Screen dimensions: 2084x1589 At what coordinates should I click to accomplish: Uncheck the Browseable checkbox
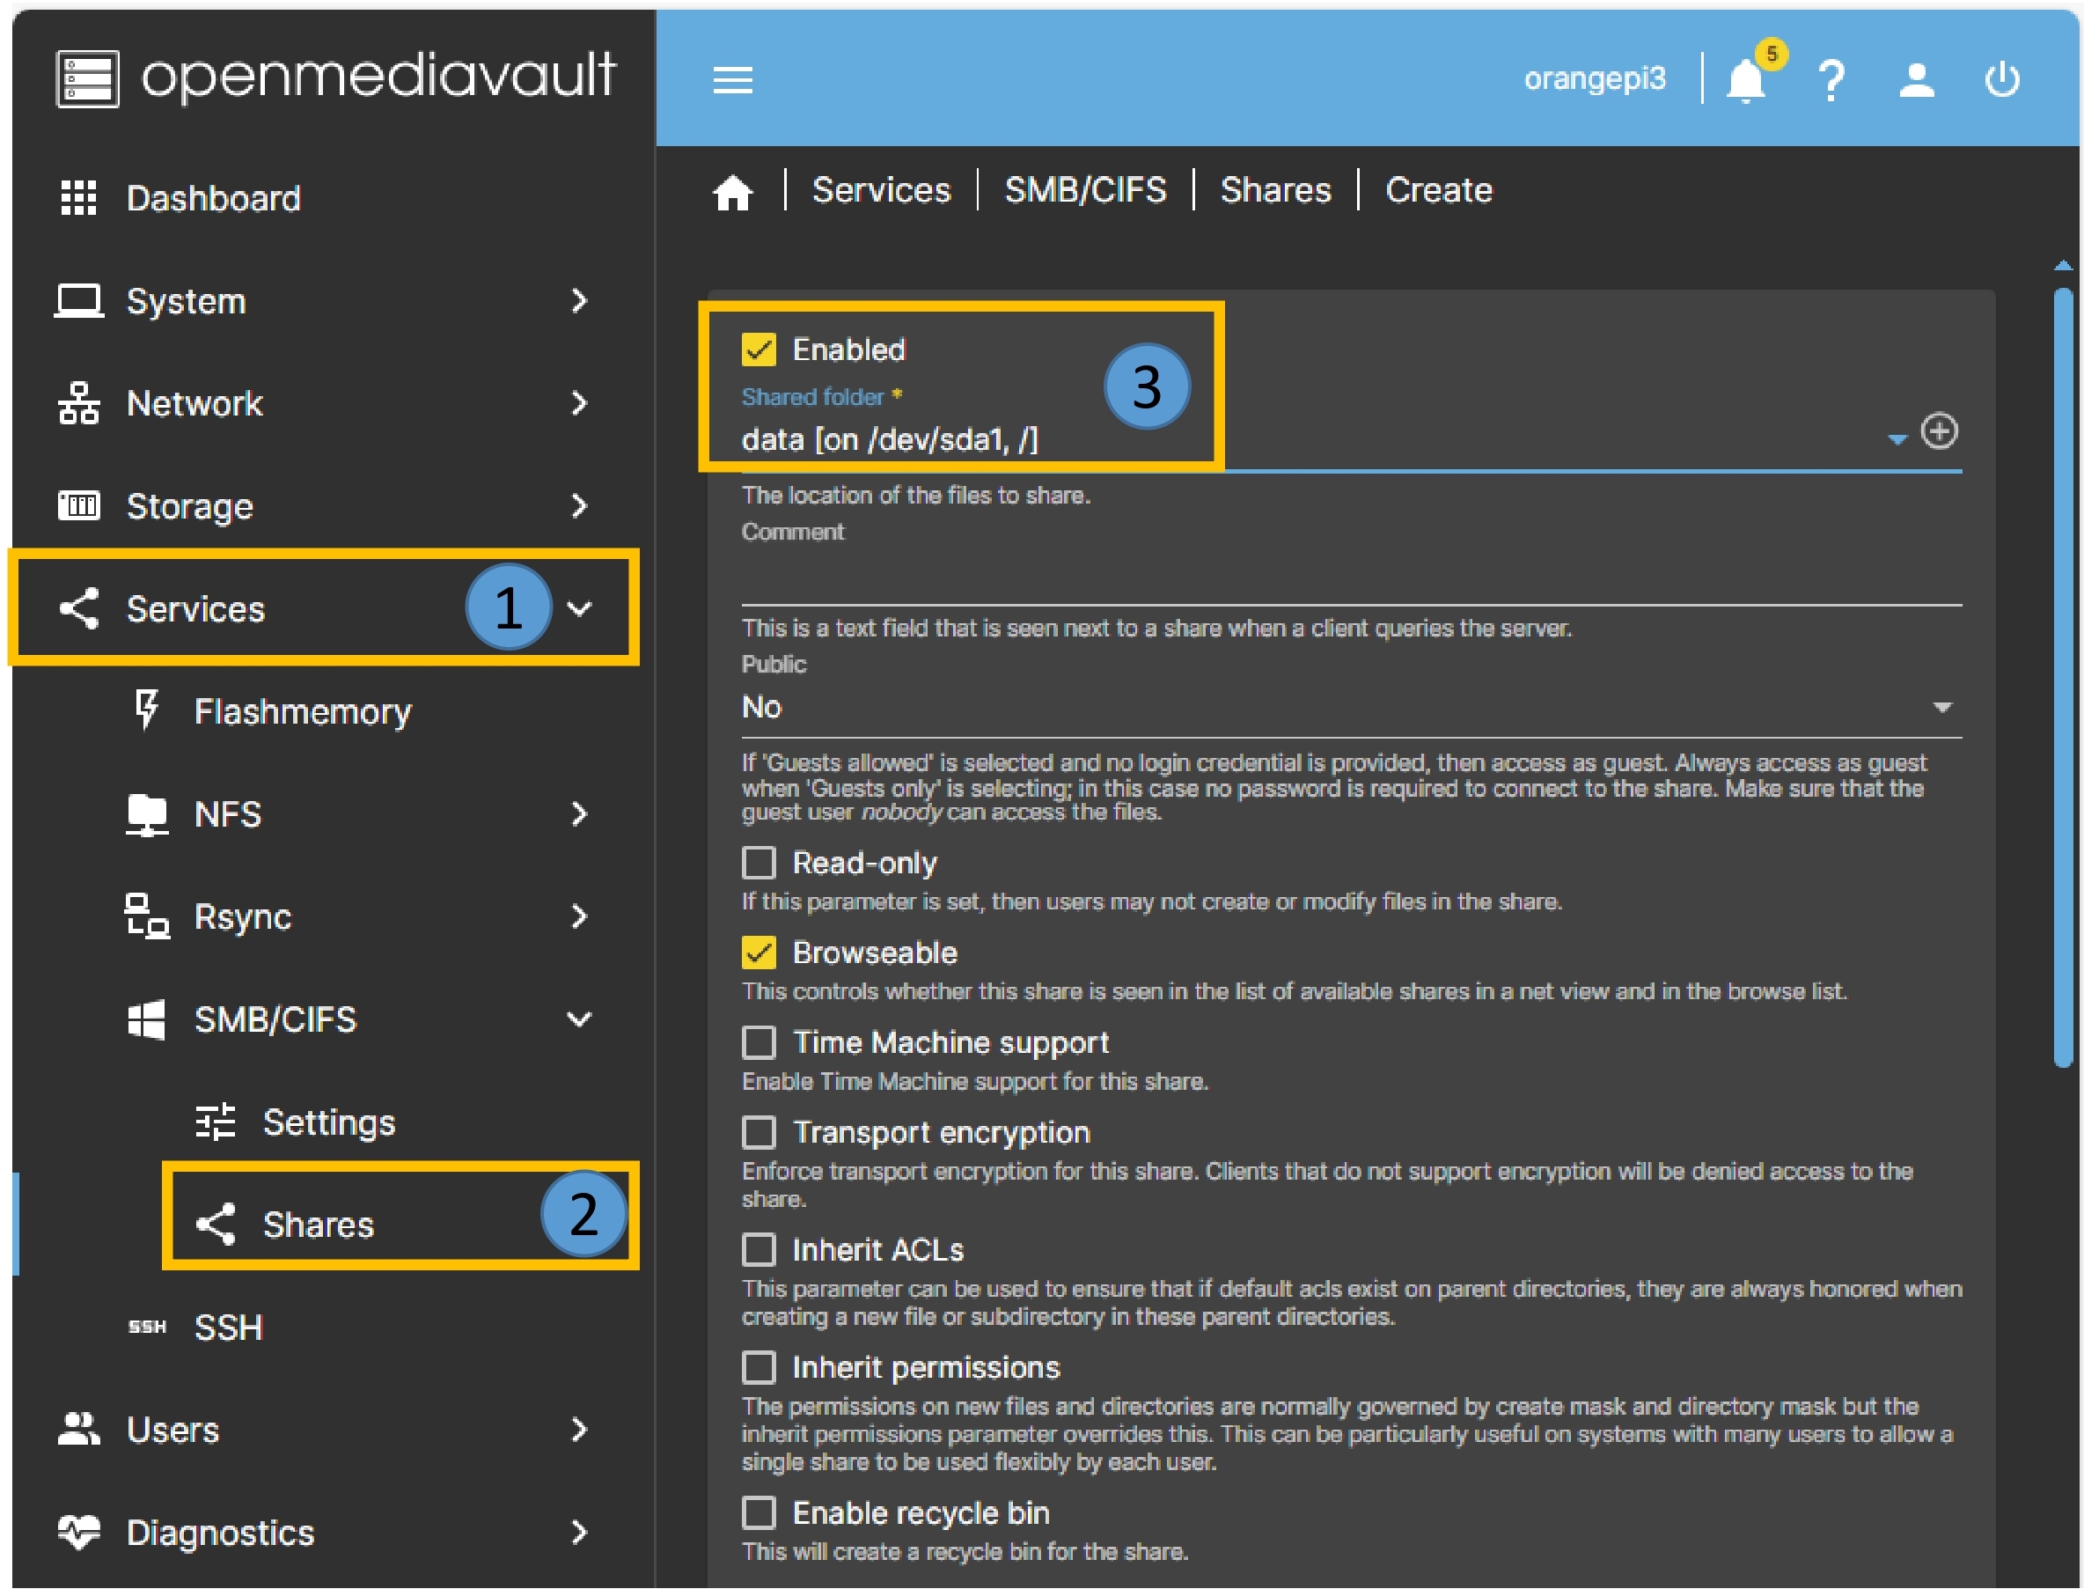pyautogui.click(x=759, y=953)
